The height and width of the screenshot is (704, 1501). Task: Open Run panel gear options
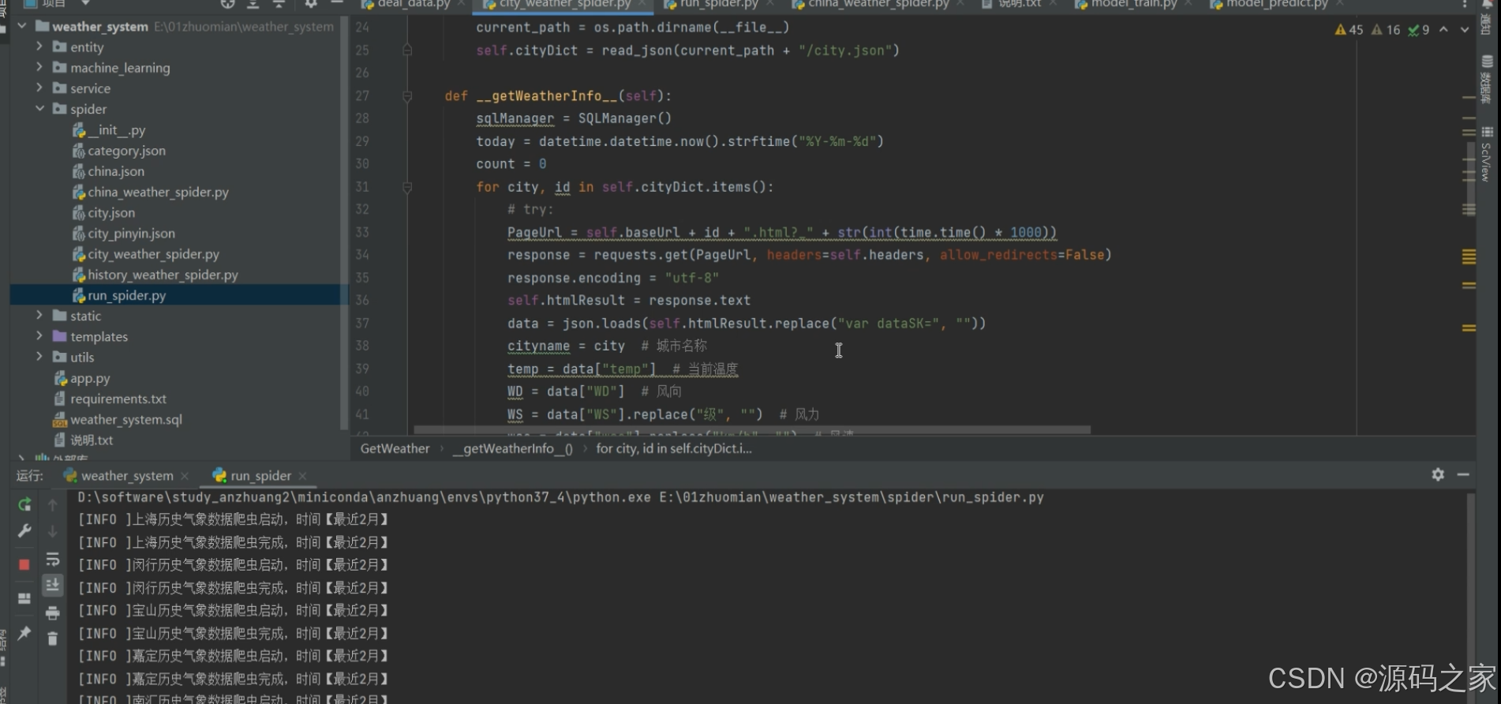pos(1438,474)
